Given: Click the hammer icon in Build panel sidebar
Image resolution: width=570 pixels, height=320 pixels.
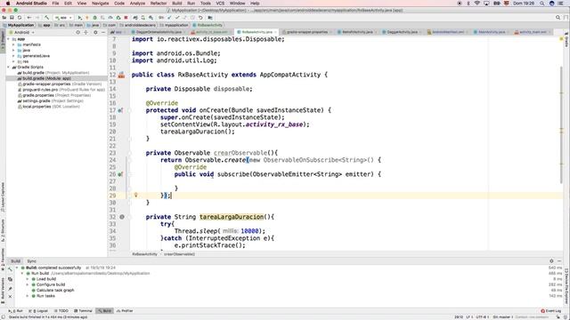Looking at the screenshot, I should tap(10, 269).
